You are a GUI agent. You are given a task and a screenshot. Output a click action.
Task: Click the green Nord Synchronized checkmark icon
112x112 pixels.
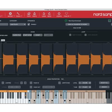(66, 21)
